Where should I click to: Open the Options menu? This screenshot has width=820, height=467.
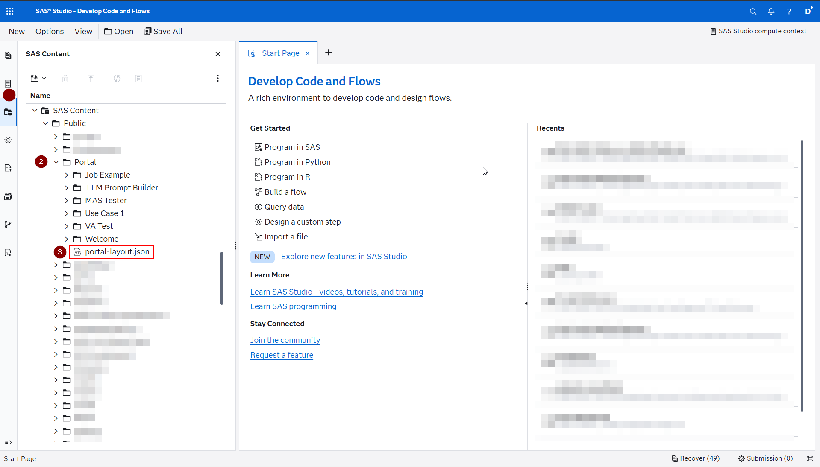(x=50, y=32)
